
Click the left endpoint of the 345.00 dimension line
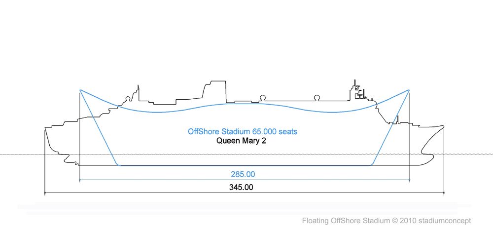(45, 193)
